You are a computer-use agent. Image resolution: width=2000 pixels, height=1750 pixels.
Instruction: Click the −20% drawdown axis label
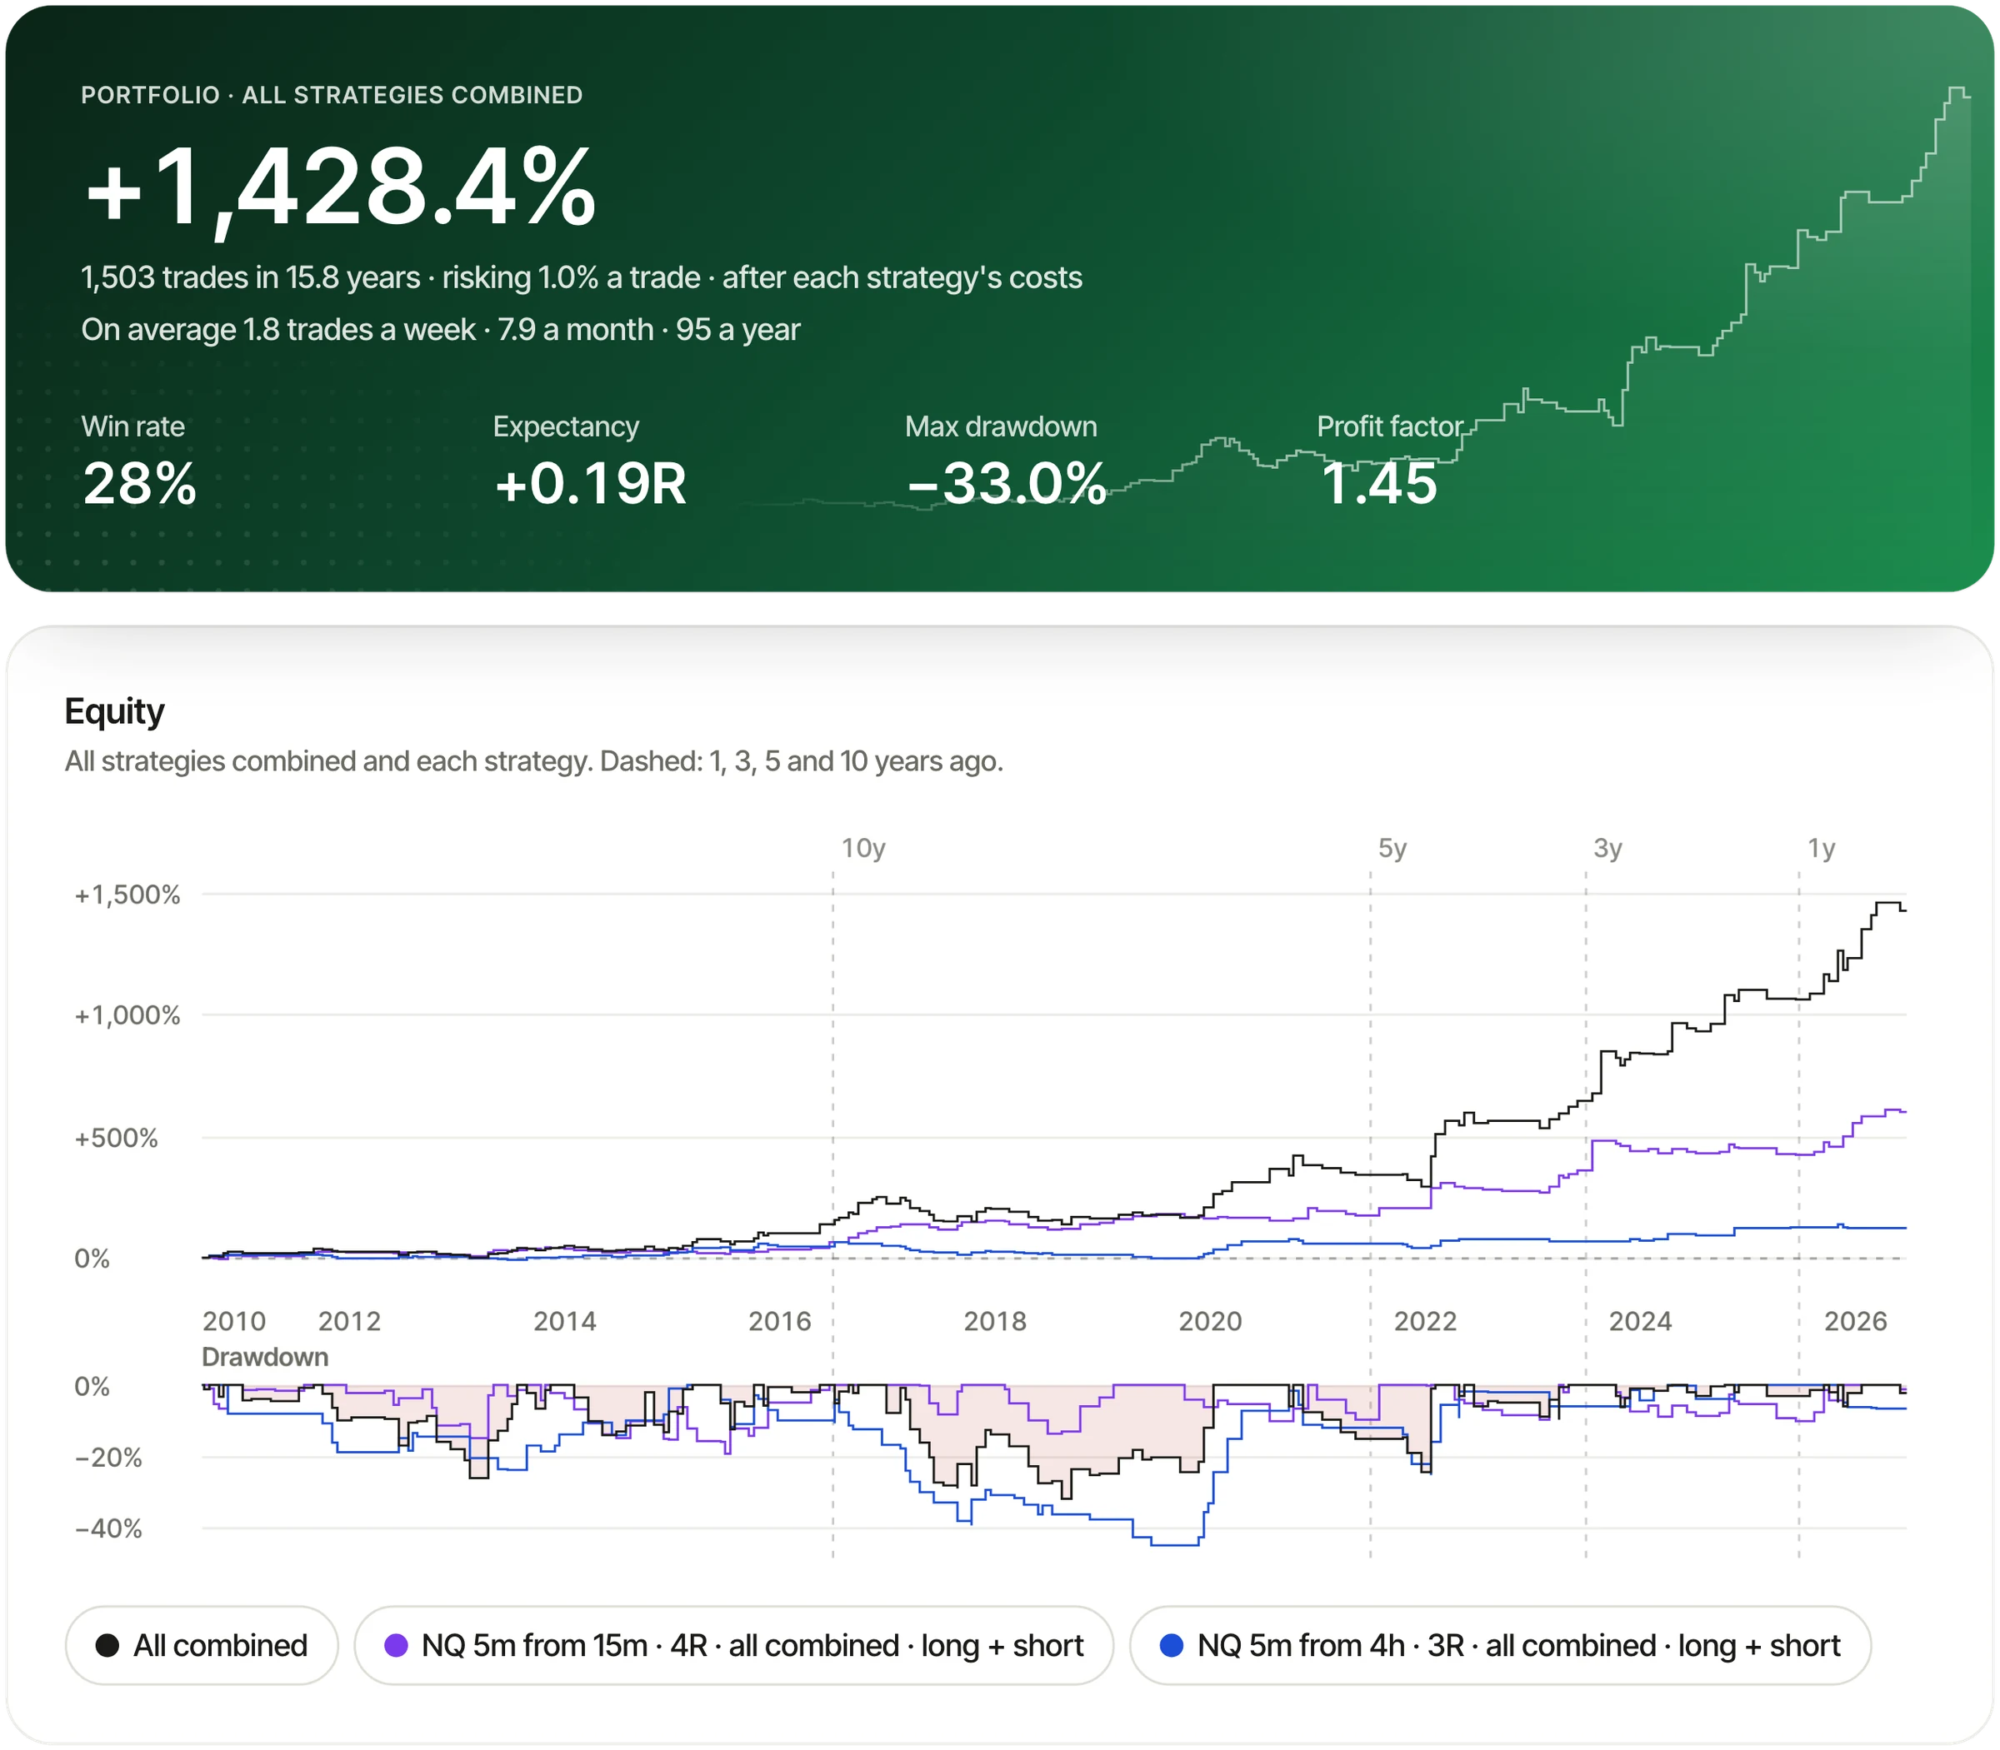(x=108, y=1458)
